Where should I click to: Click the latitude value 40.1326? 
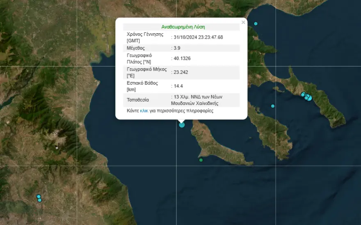[182, 58]
